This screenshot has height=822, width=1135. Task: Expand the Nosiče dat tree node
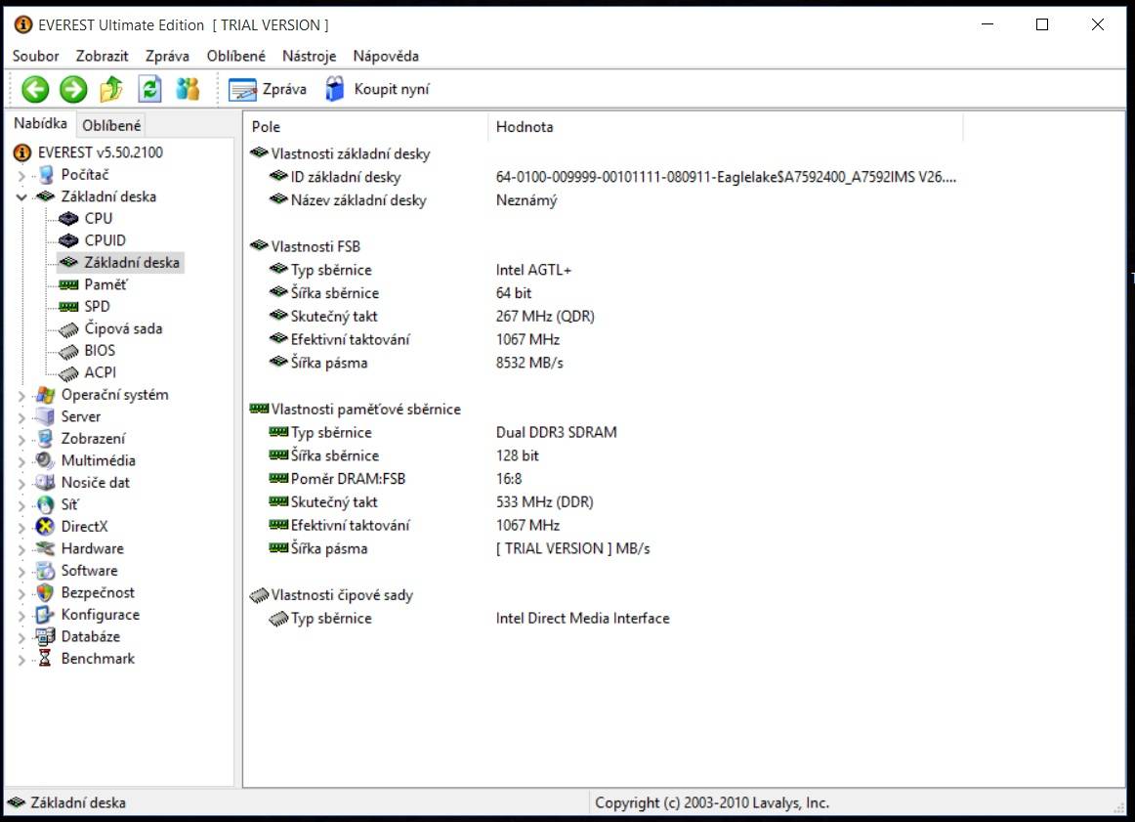click(x=21, y=483)
